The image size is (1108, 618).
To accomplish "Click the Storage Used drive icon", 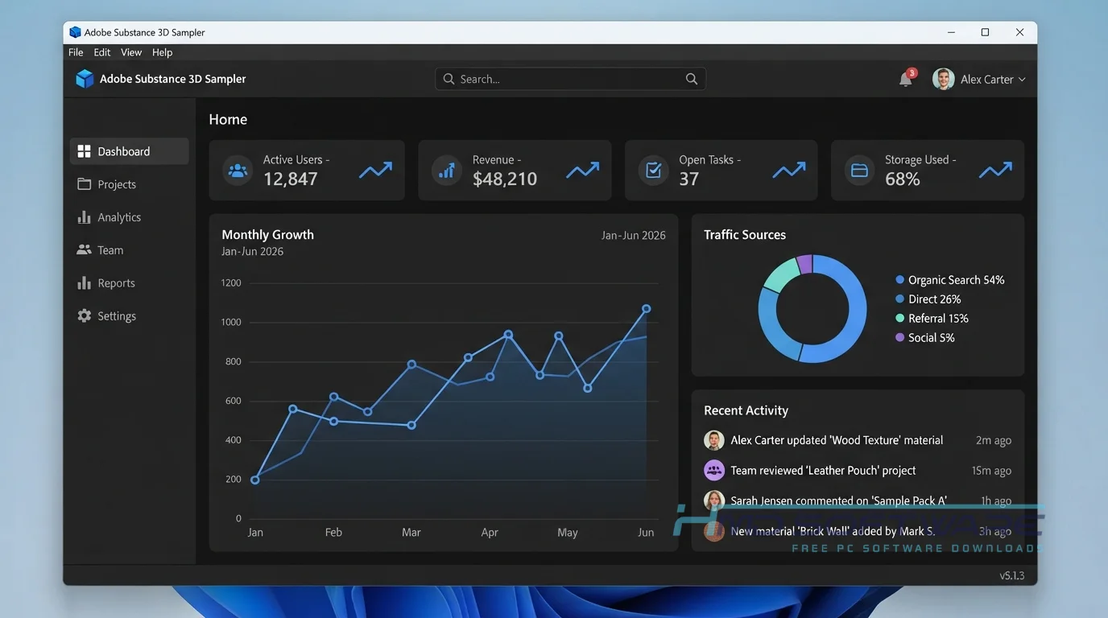I will [859, 171].
